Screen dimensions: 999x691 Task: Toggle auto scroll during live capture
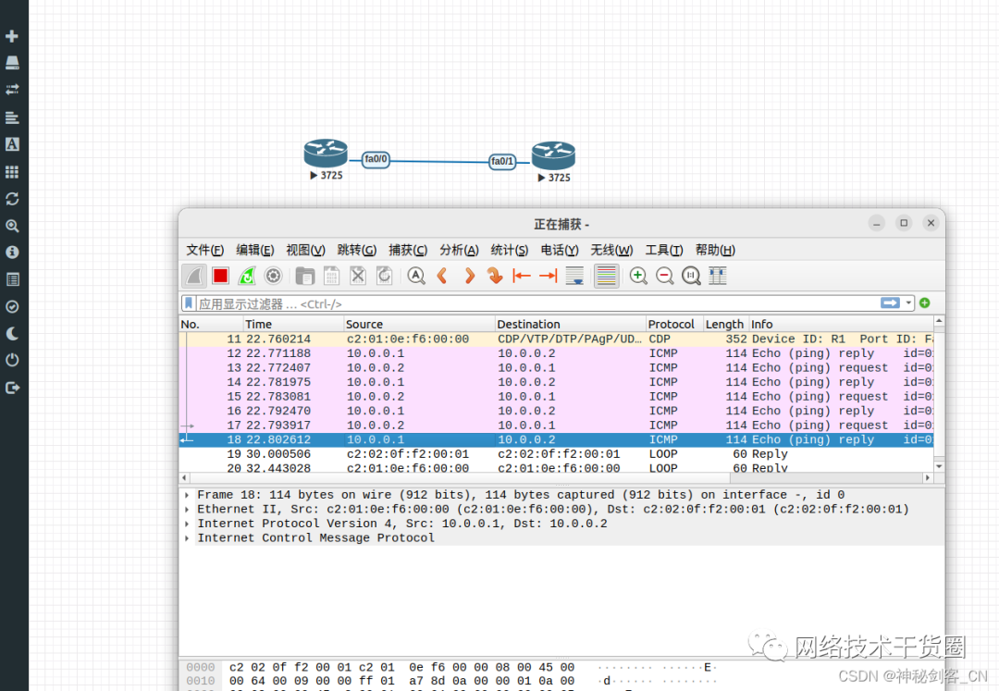pyautogui.click(x=574, y=276)
